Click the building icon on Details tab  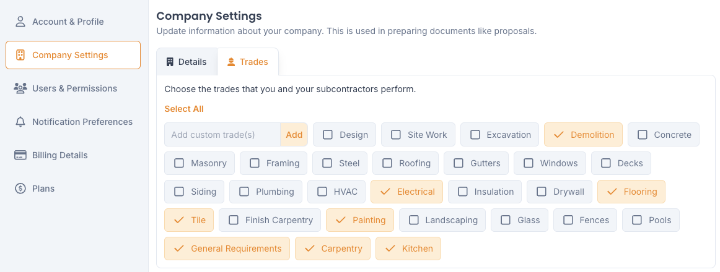click(170, 62)
